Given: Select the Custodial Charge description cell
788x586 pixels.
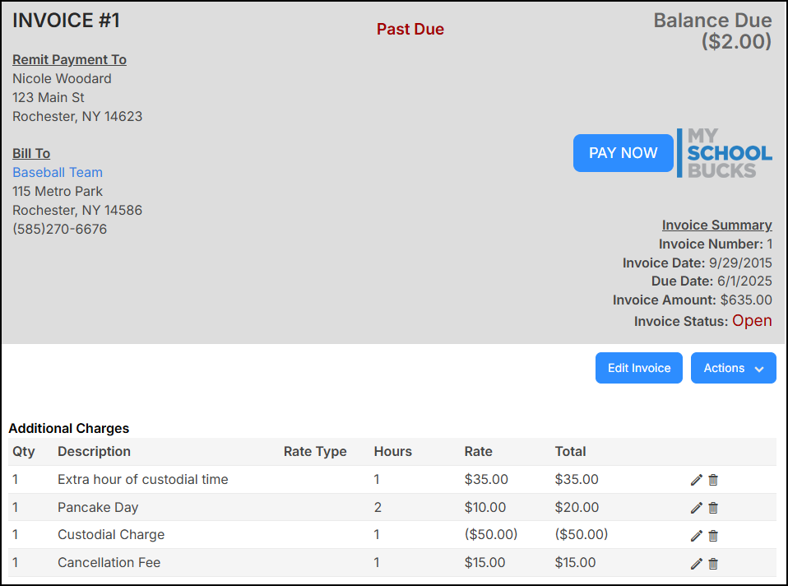Looking at the screenshot, I should [x=111, y=534].
